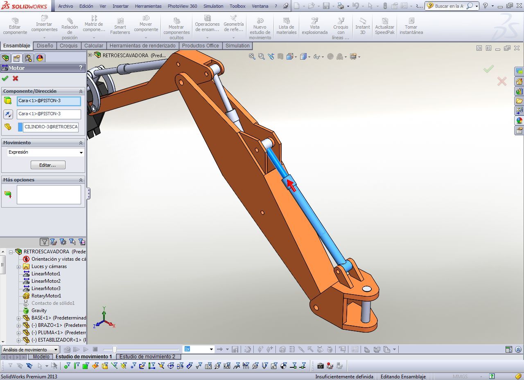Click Actualizar SpeedPak
Viewport: 524px width, 380px height.
(385, 27)
